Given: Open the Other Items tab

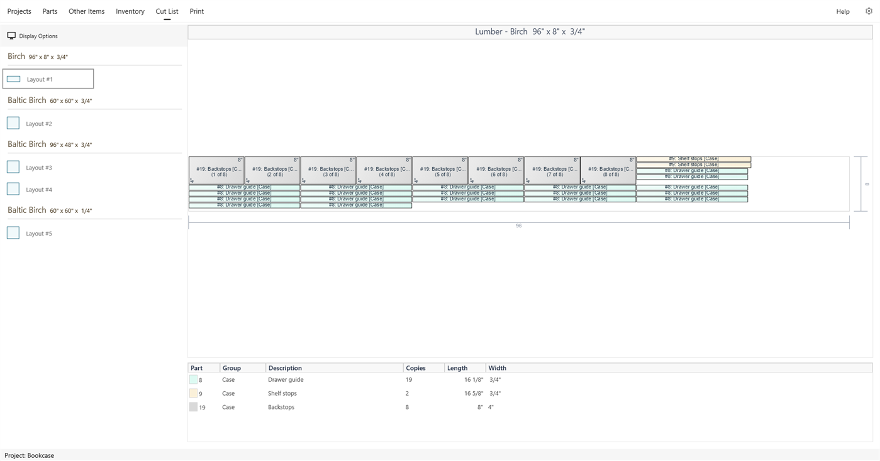Looking at the screenshot, I should (87, 11).
